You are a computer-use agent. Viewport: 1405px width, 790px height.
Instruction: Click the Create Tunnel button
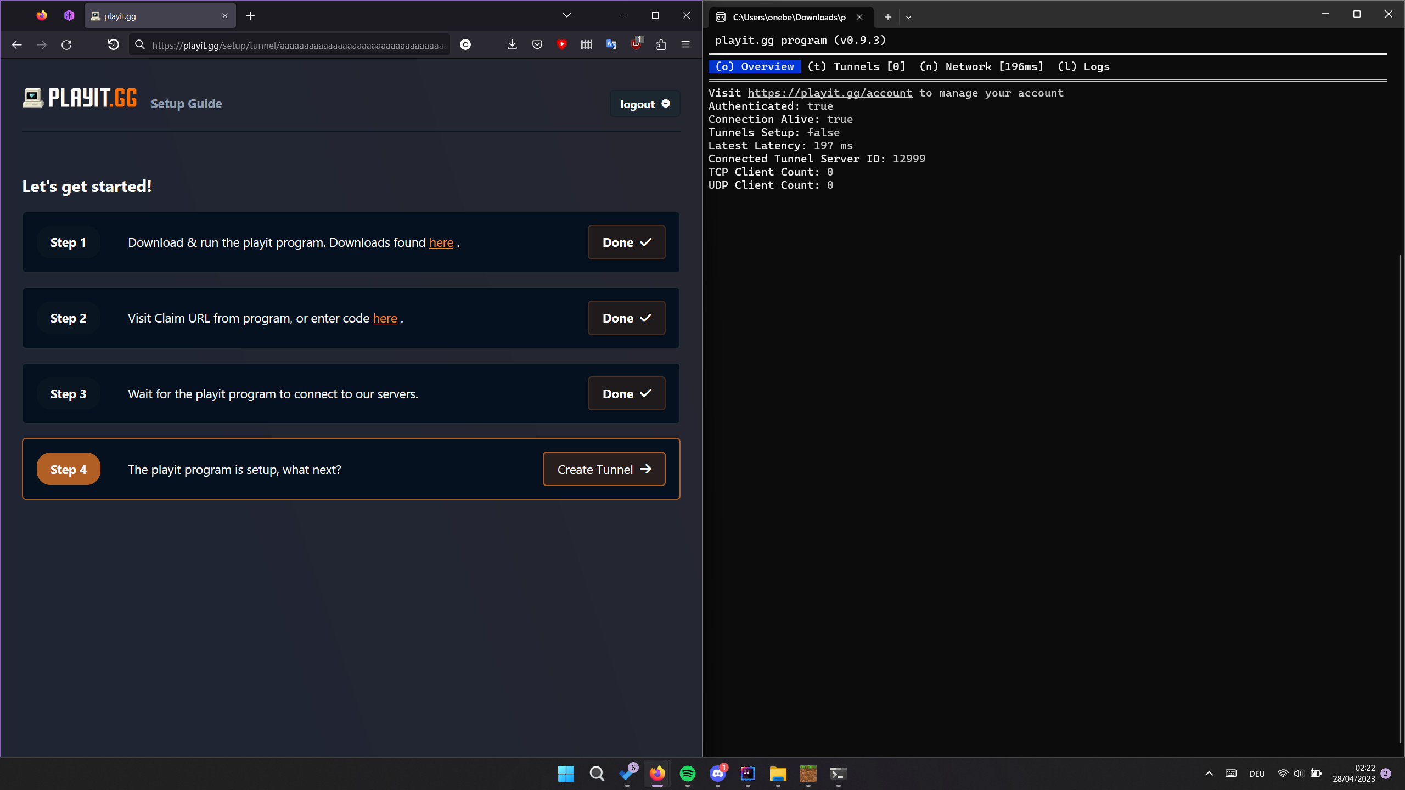pos(604,469)
